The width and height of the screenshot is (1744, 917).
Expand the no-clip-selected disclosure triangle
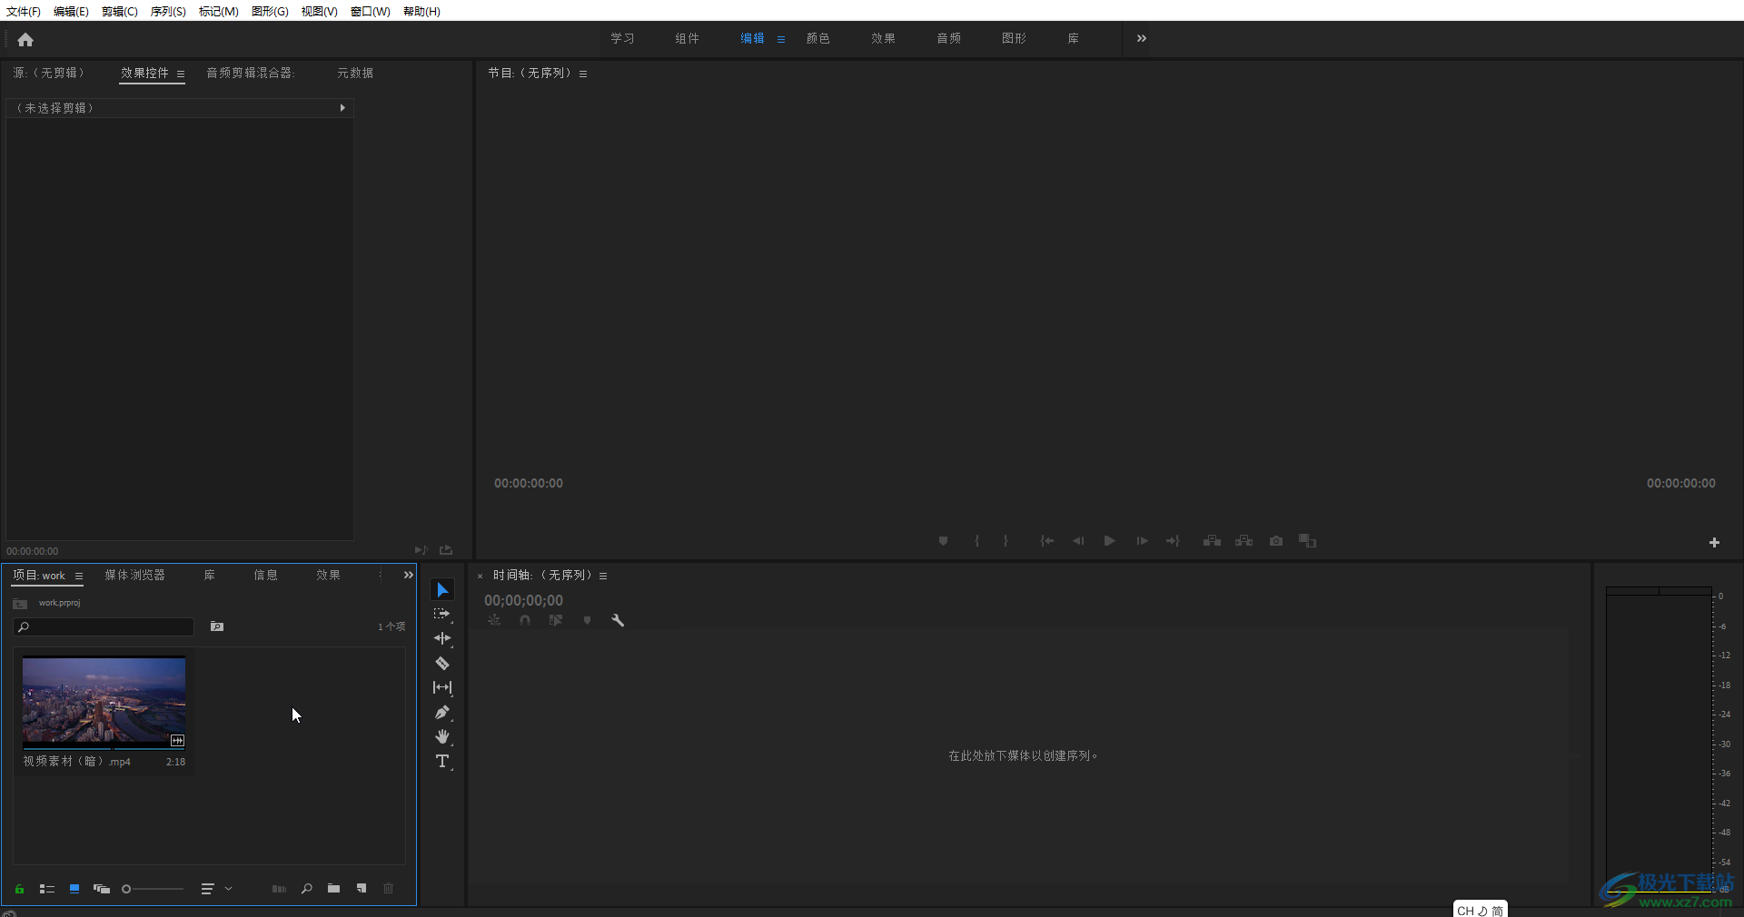point(342,108)
